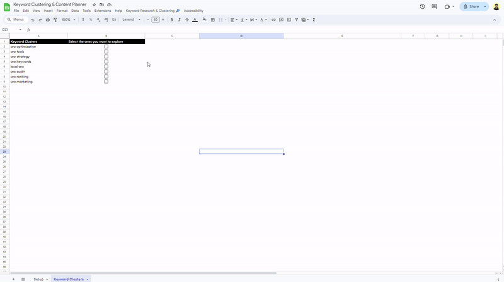Open more number formats 123 dropdown
This screenshot has height=282, width=504.
(114, 20)
